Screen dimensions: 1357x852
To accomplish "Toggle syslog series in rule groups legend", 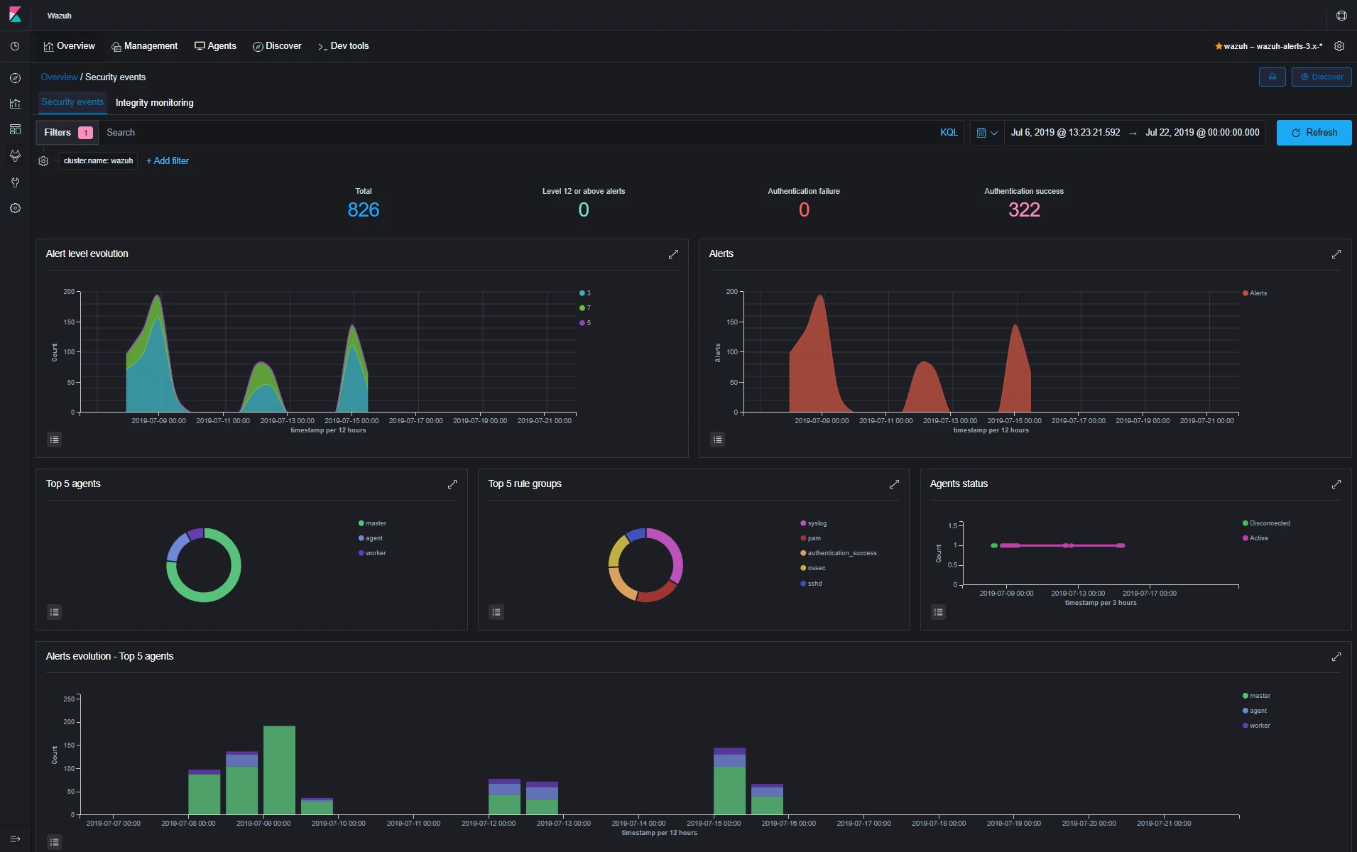I will point(817,523).
